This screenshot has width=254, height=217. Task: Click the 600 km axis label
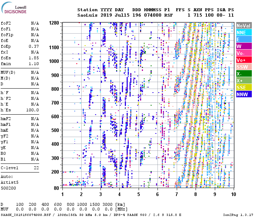[55, 116]
